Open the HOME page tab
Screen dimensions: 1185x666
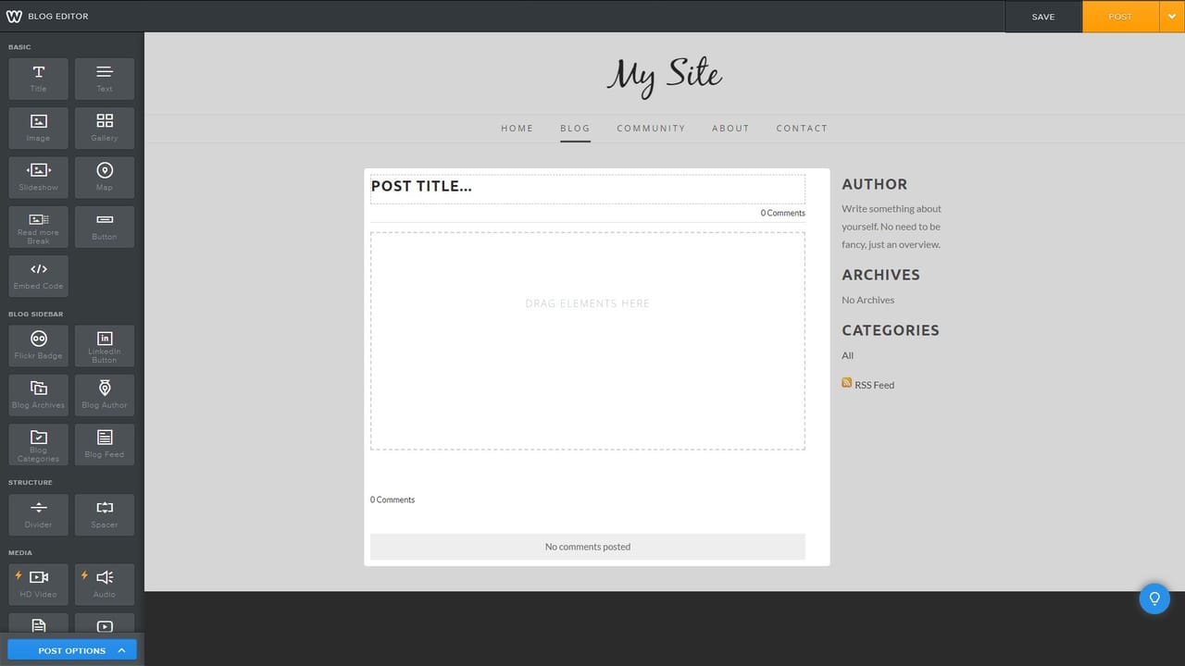point(517,128)
